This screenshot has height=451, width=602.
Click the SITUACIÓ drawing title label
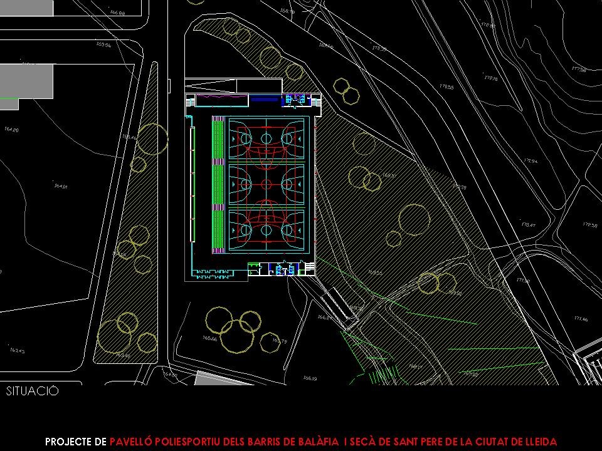tap(33, 391)
